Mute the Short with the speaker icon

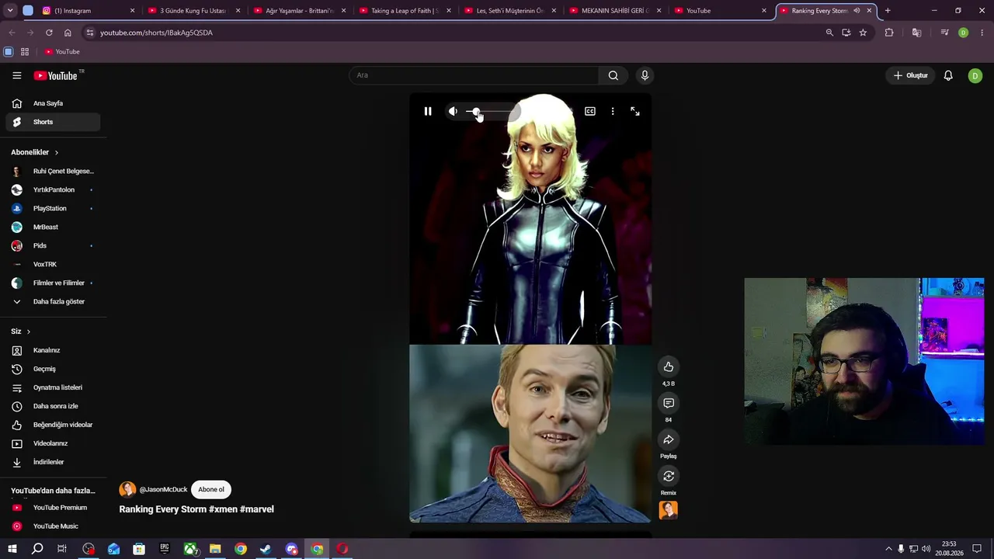pos(453,112)
